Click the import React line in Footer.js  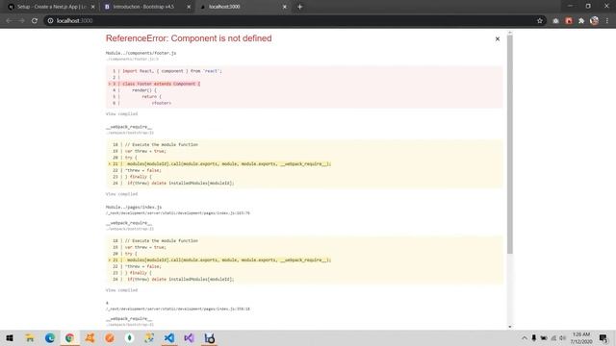coord(171,71)
